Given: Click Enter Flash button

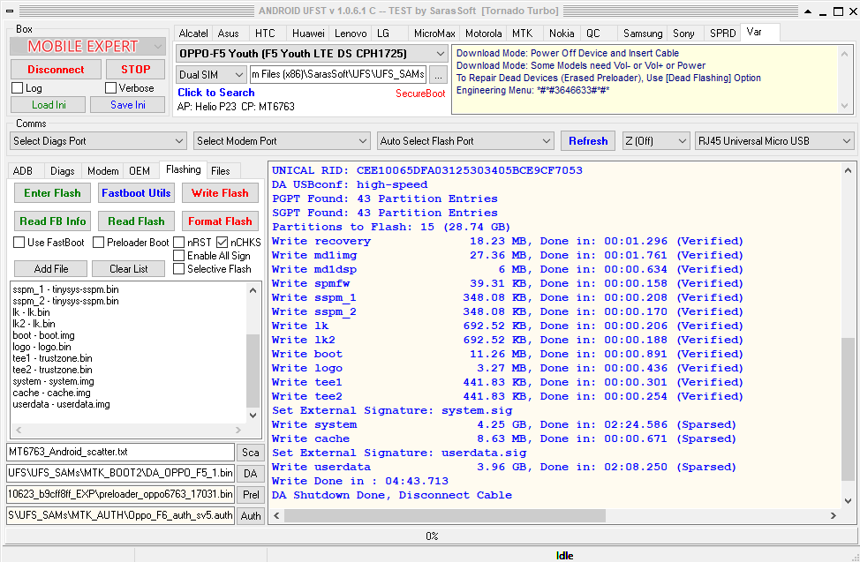Looking at the screenshot, I should tap(52, 193).
